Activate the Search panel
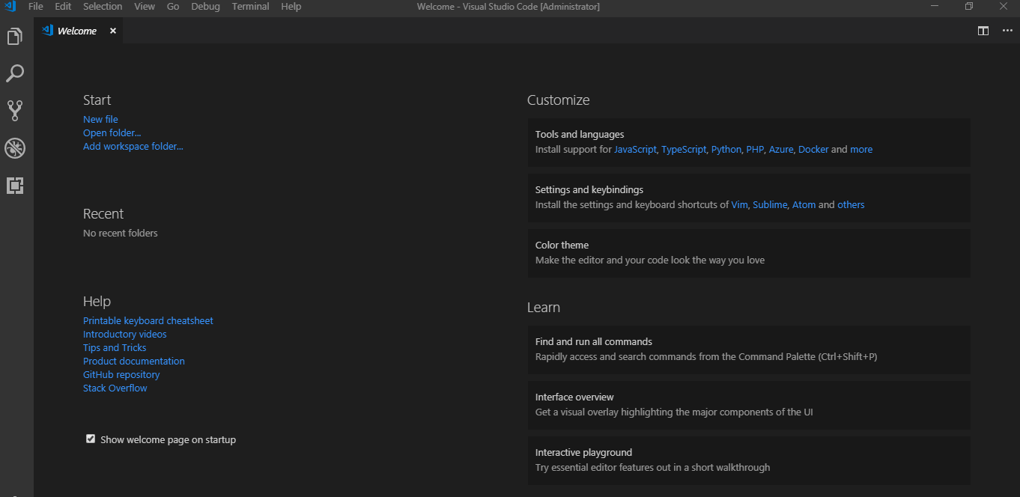The height and width of the screenshot is (497, 1020). tap(14, 73)
